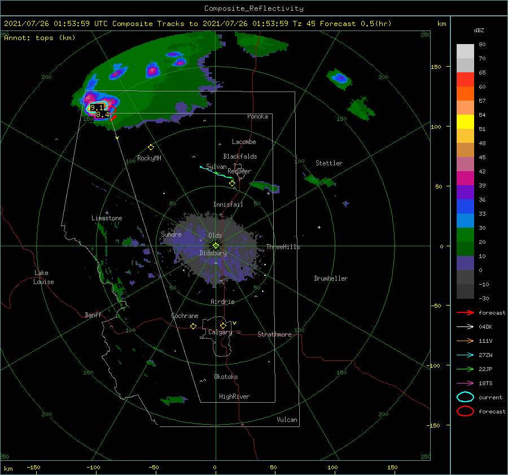Click the red forecast ellipse legend icon
508x475 pixels.
coord(465,411)
